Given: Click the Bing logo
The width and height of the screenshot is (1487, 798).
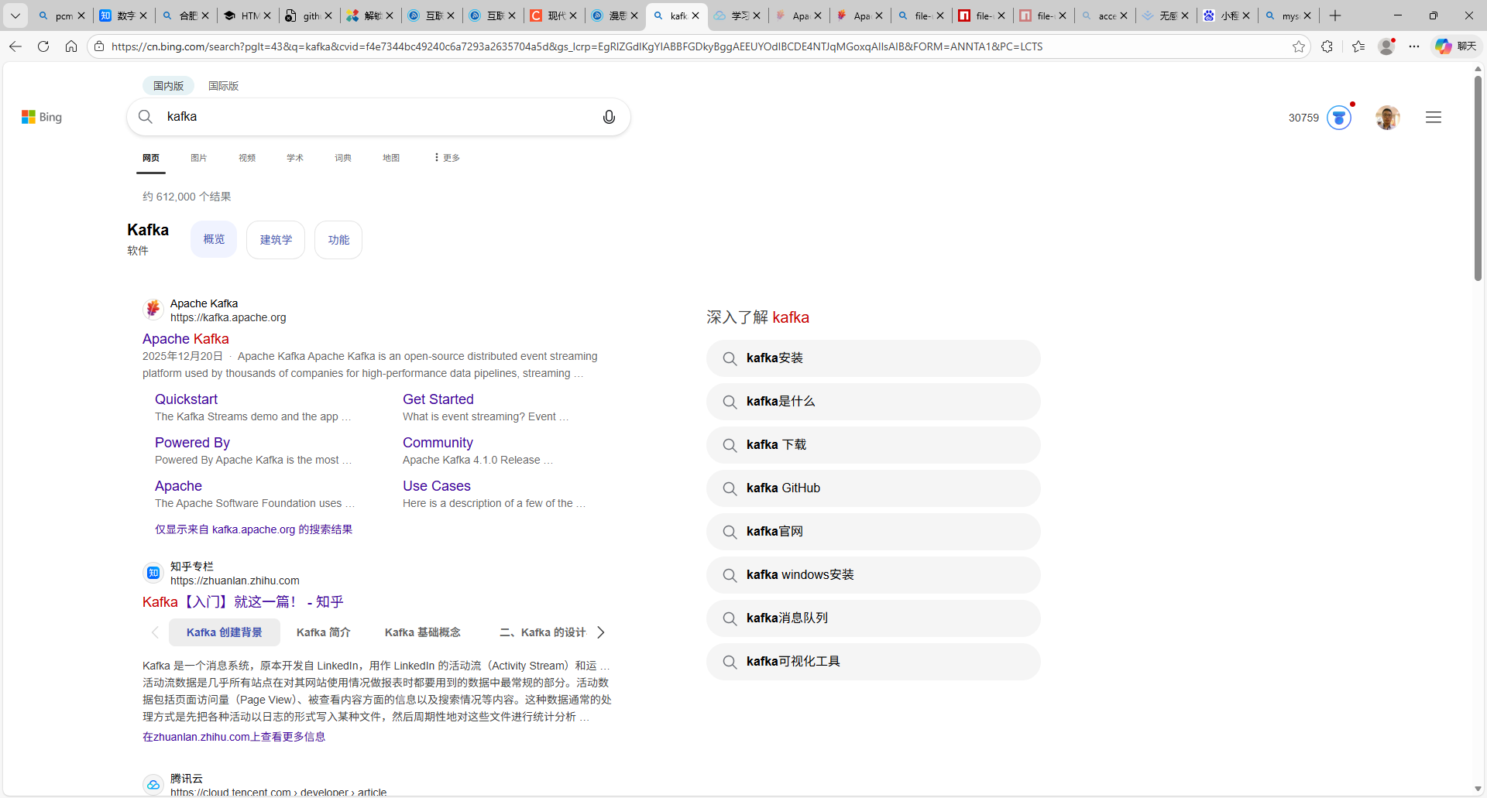Looking at the screenshot, I should point(42,117).
